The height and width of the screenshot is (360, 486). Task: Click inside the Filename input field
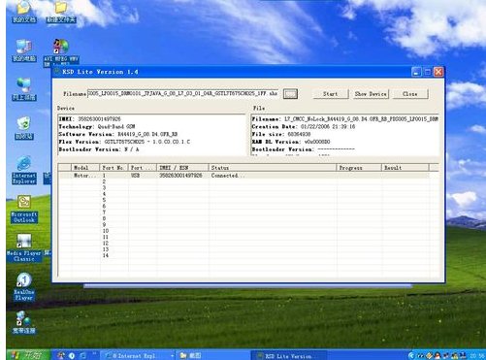(182, 93)
